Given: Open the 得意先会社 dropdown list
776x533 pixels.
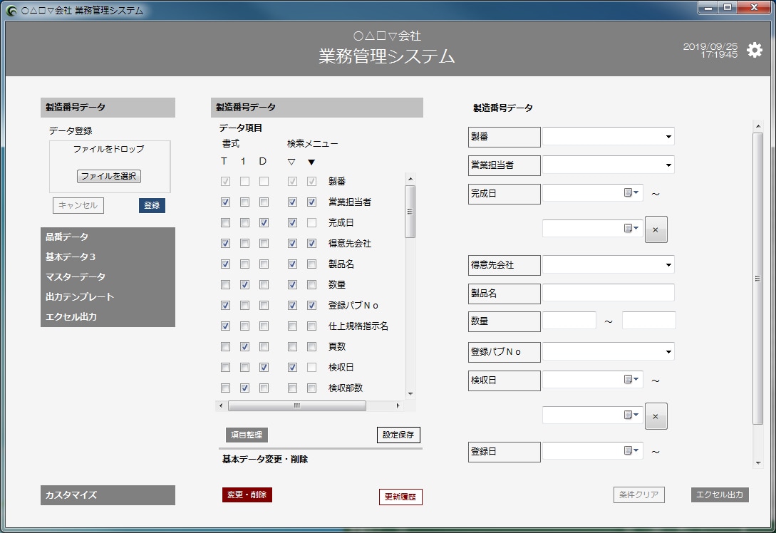Looking at the screenshot, I should [668, 265].
